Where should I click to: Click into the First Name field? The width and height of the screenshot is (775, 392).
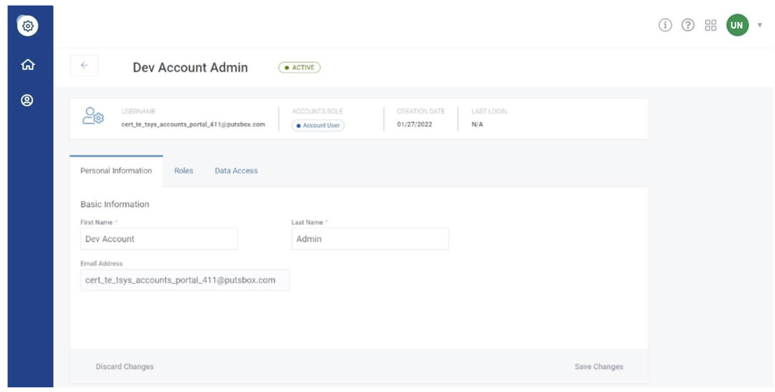point(158,239)
